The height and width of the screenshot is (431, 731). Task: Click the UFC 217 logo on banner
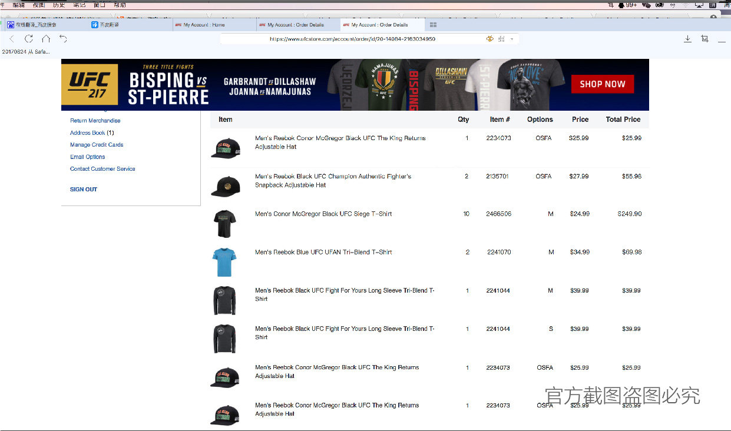[90, 84]
